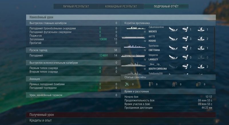The image size is (229, 125).
Task: Click the Поджогов row label
Action: point(35,35)
